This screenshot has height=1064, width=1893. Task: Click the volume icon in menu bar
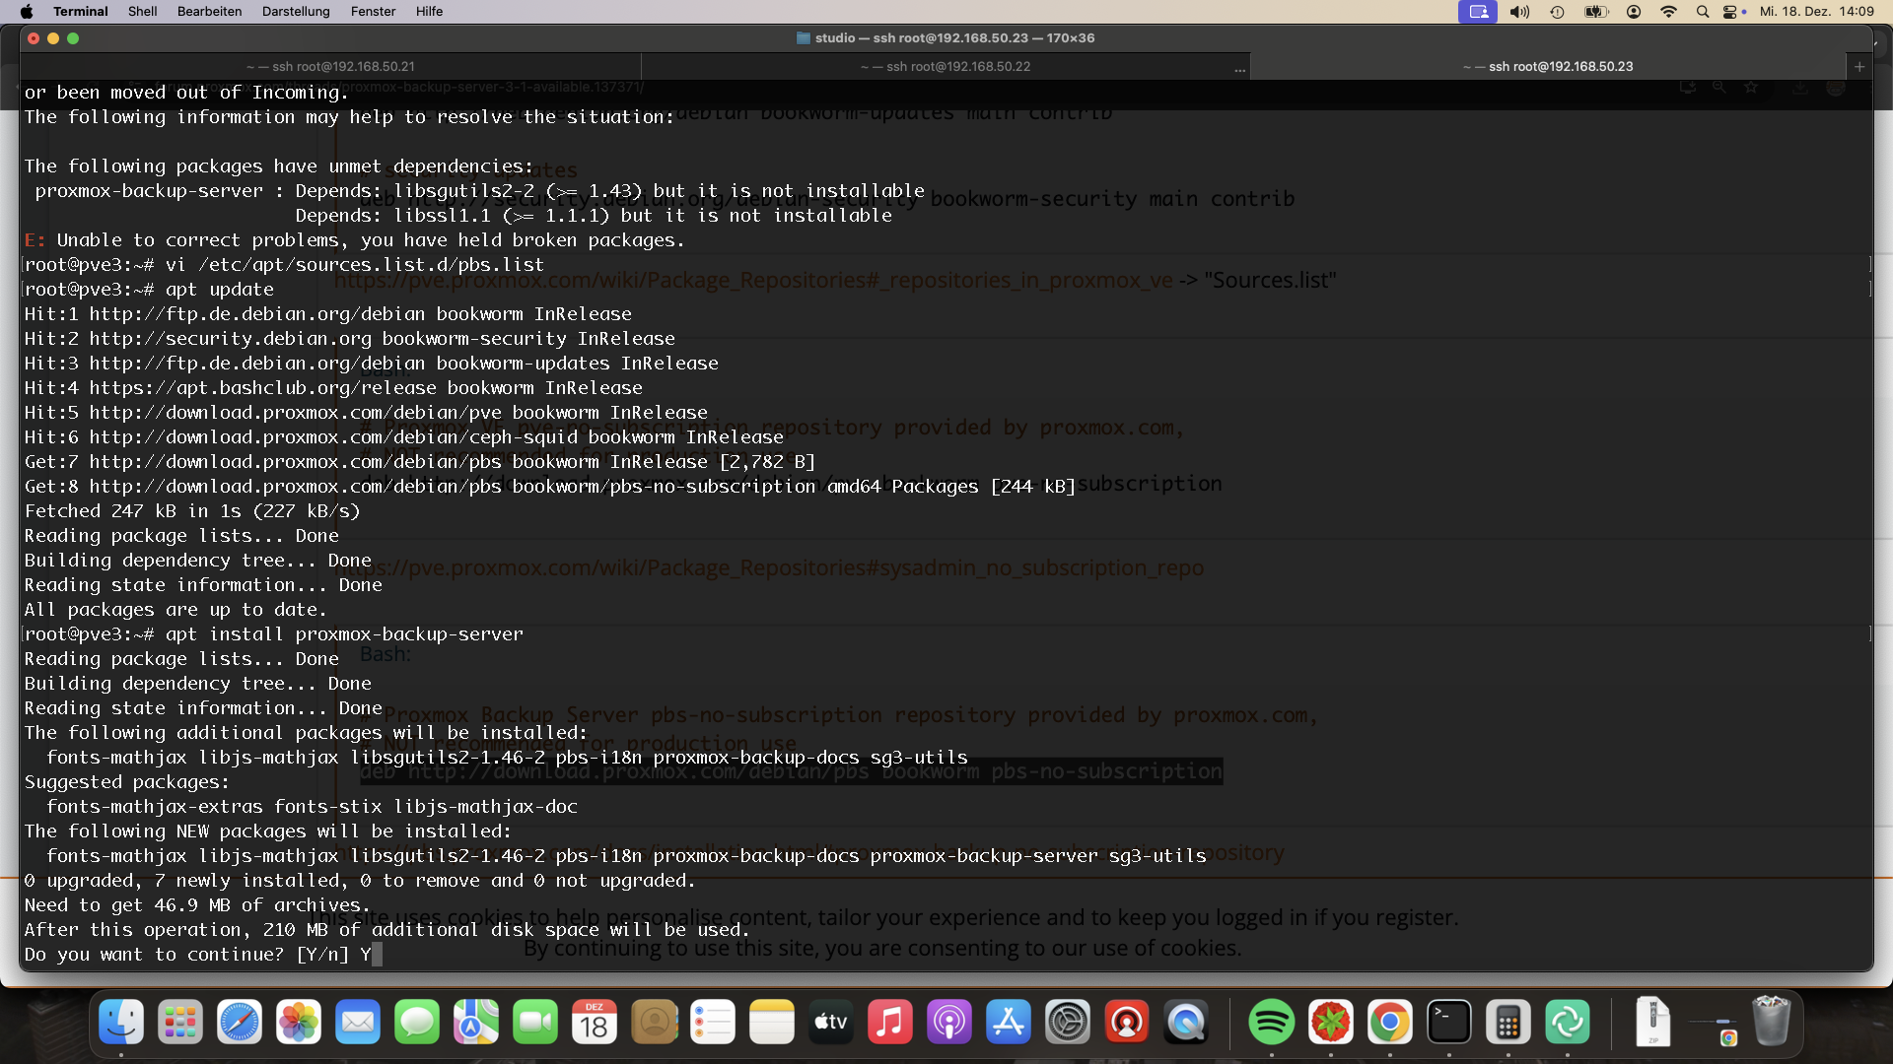point(1519,11)
